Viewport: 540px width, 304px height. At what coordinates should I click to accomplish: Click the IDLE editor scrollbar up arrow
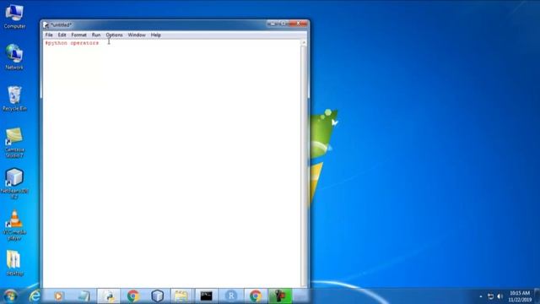coord(304,42)
